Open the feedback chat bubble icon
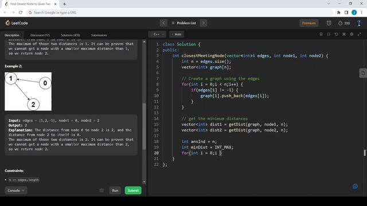 click(356, 186)
